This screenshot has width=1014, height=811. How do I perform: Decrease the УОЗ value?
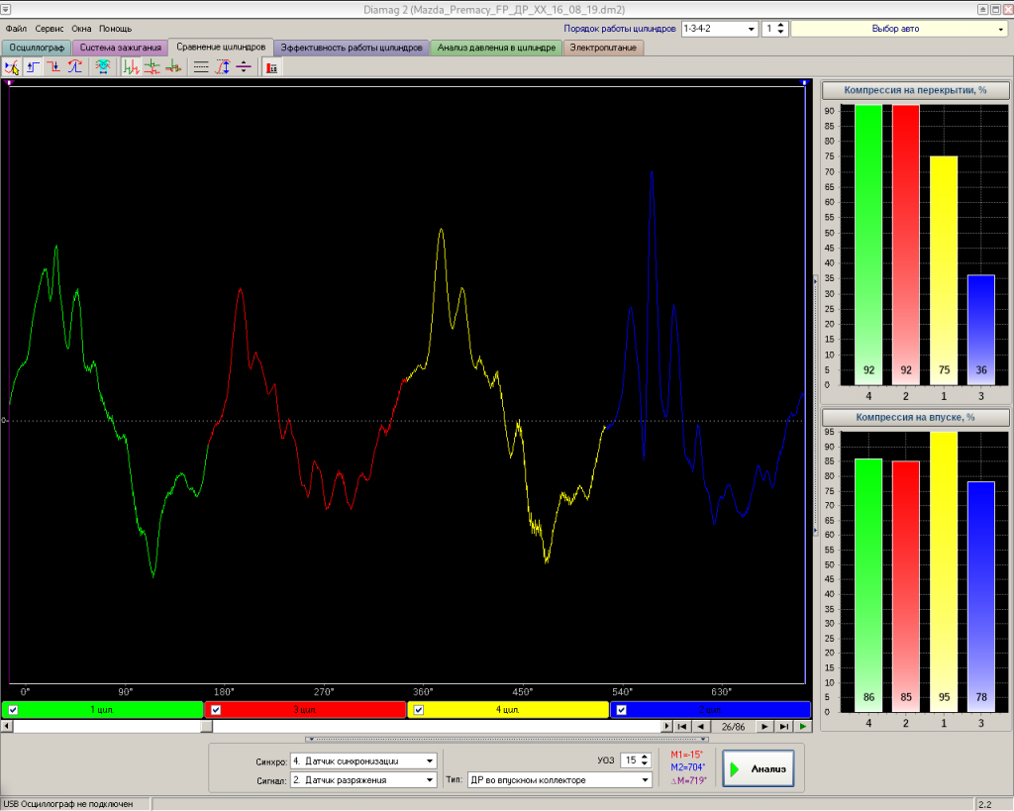click(x=645, y=764)
